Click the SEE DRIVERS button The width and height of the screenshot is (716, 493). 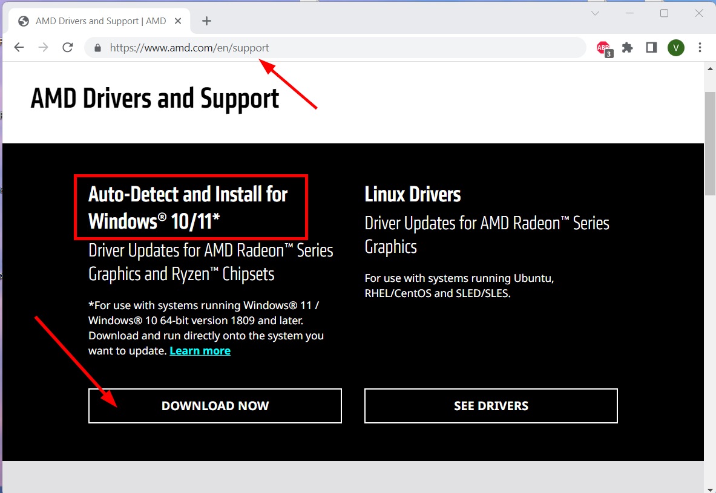491,406
